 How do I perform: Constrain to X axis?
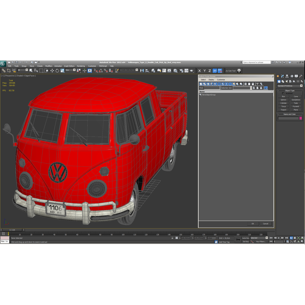coord(200,71)
